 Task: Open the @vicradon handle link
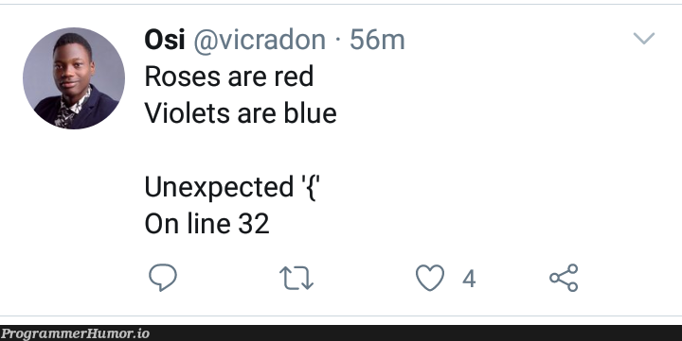pyautogui.click(x=260, y=40)
